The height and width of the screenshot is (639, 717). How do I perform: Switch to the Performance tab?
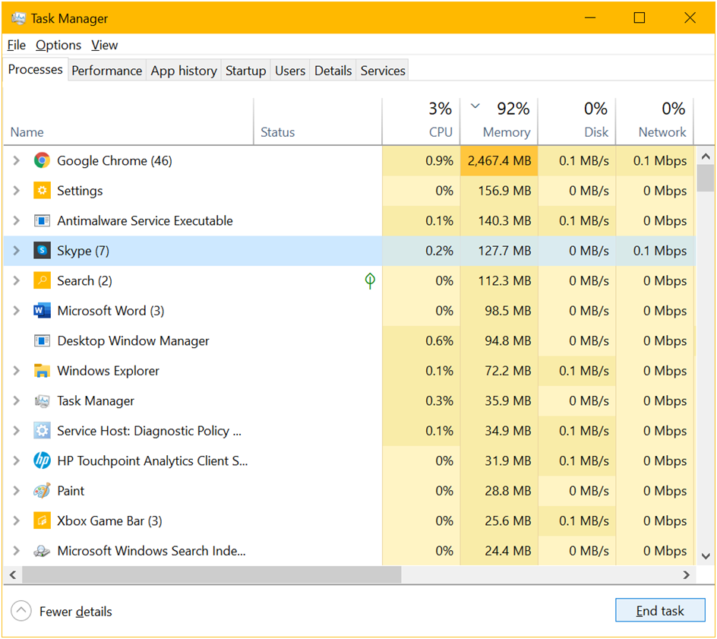click(x=107, y=71)
